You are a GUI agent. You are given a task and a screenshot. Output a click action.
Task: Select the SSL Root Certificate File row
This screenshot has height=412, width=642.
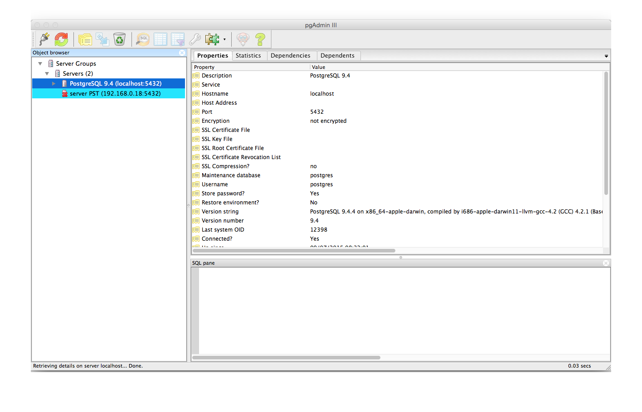[397, 148]
